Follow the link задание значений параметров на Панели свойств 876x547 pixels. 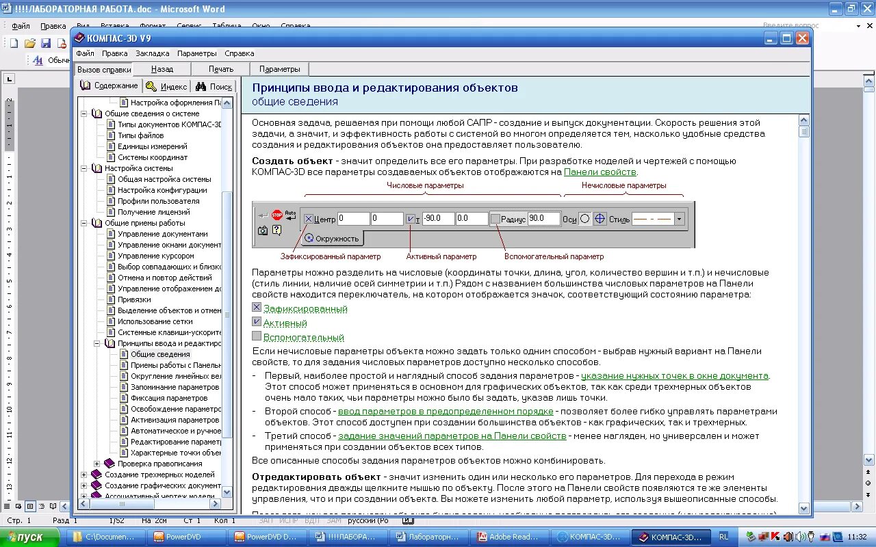[452, 436]
